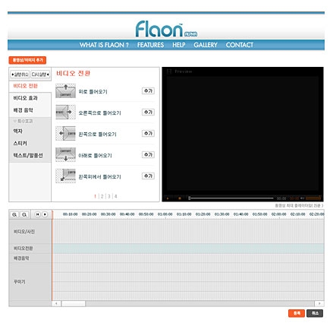Click the orange add video/image button
This screenshot has width=333, height=323.
pos(27,60)
